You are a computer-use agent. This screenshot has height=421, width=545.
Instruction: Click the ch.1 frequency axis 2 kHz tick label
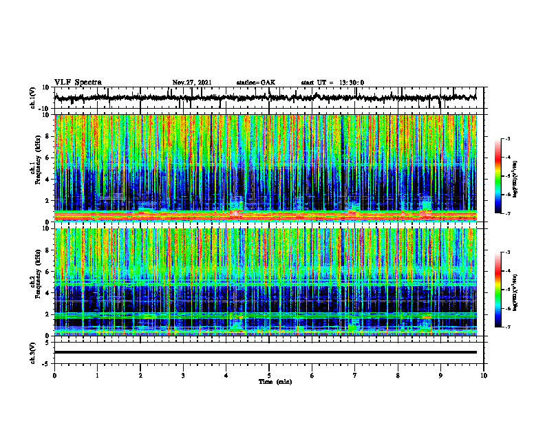click(x=48, y=201)
